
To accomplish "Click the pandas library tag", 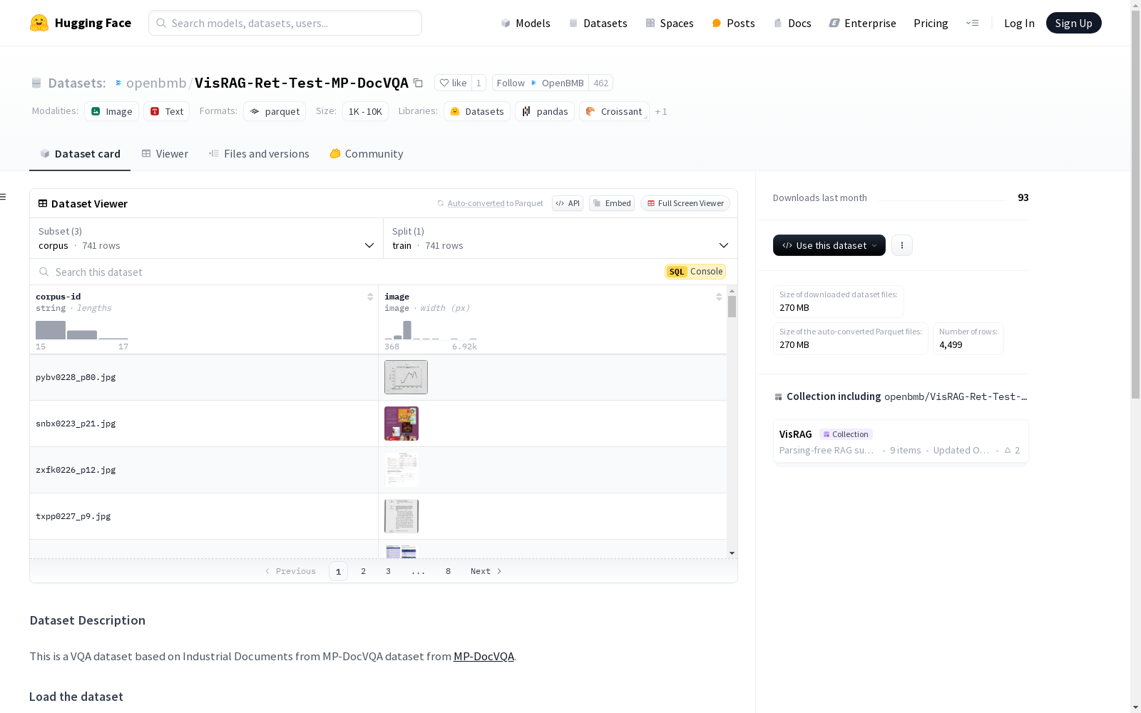I will pyautogui.click(x=545, y=111).
